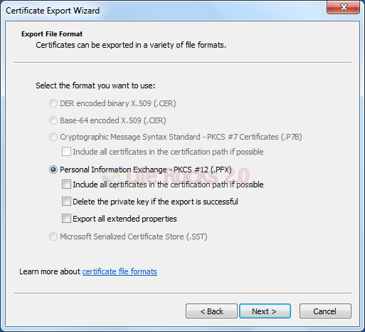This screenshot has width=365, height=332.
Task: Click the Export File Format heading
Action: pyautogui.click(x=52, y=34)
